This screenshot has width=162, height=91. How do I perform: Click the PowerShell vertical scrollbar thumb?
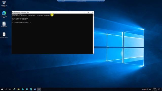pos(93,16)
